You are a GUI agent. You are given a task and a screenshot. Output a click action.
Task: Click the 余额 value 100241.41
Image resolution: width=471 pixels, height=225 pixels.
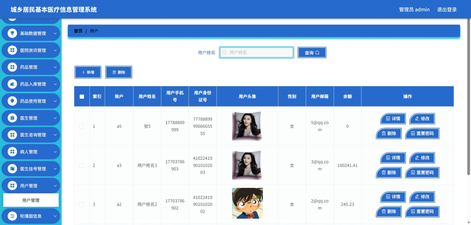pyautogui.click(x=347, y=166)
